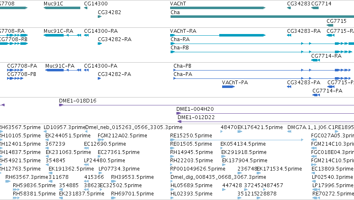The height and width of the screenshot is (200, 354).
Task: Click the DME1-018D16 clone label
Action: (x=78, y=101)
